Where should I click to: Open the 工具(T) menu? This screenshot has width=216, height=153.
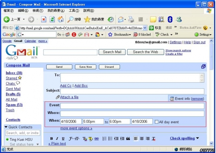click(74, 10)
